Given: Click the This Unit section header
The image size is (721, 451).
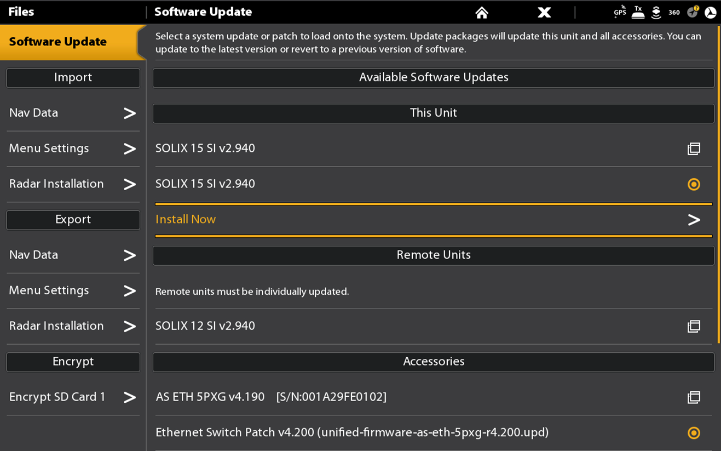Looking at the screenshot, I should coord(434,113).
